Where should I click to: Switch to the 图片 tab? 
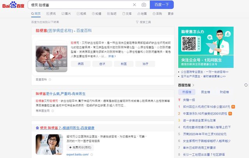pos(66,14)
